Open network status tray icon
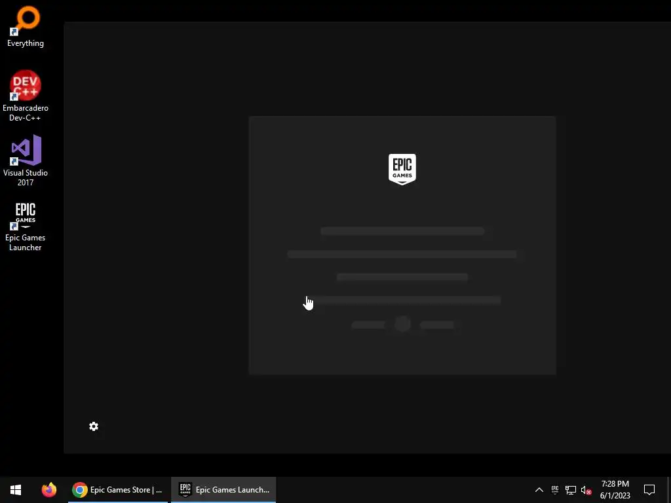Screen dimensions: 671x503 [571, 490]
